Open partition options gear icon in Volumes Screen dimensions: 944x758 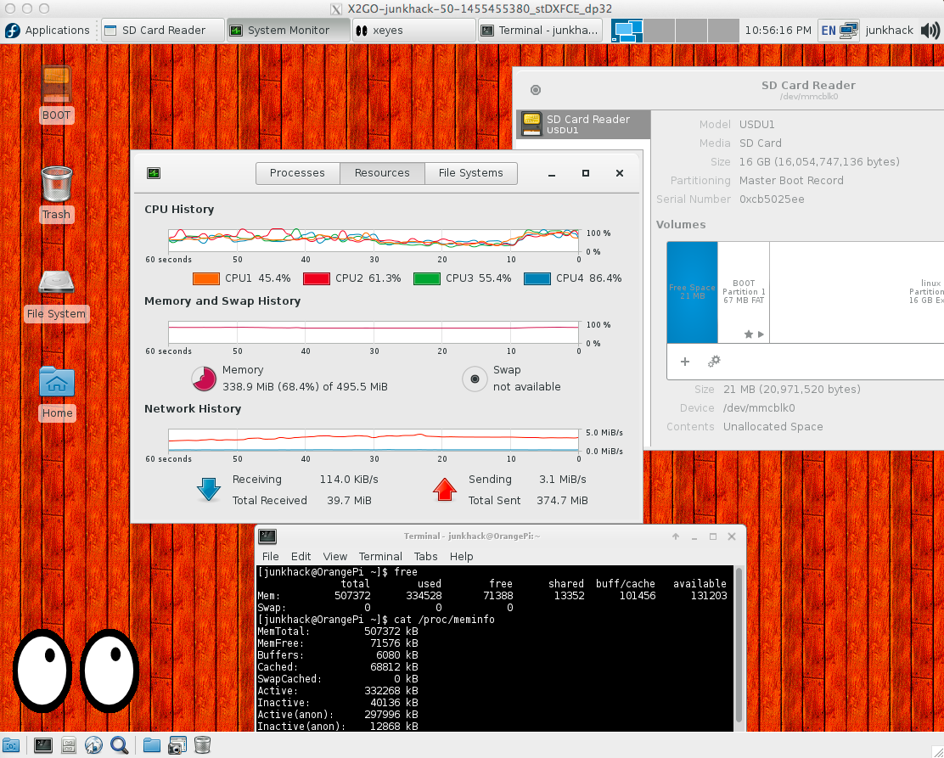714,362
